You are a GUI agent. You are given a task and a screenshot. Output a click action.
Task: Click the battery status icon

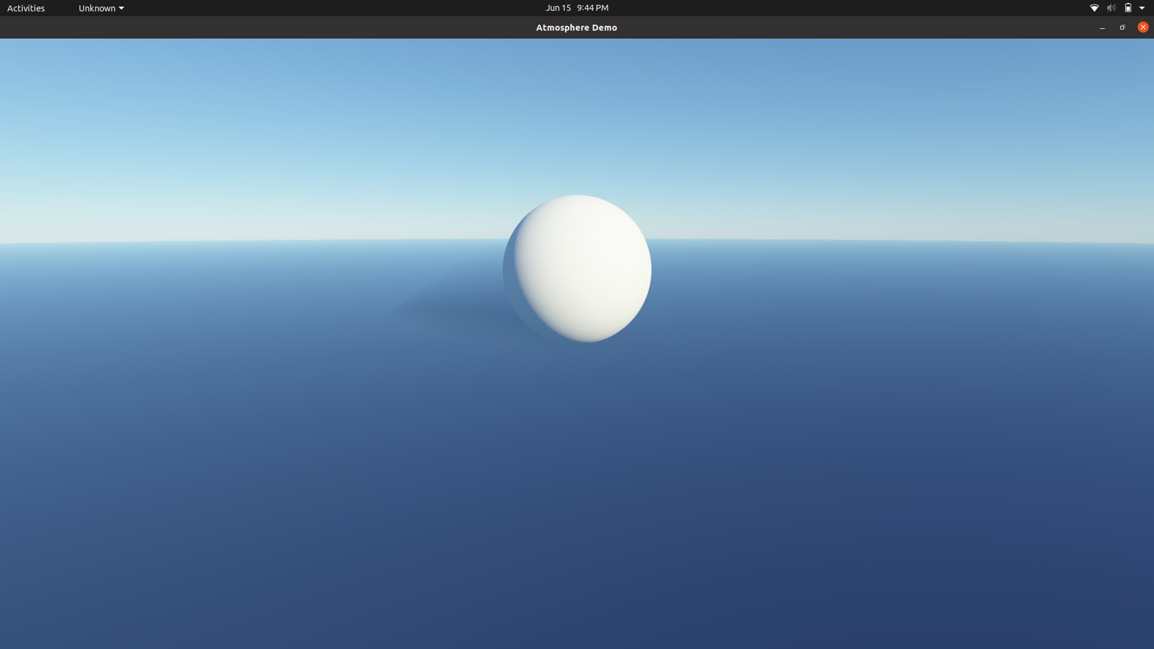click(1128, 8)
